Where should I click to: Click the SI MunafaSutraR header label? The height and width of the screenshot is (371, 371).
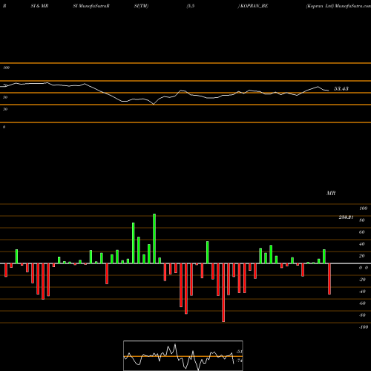(x=91, y=6)
